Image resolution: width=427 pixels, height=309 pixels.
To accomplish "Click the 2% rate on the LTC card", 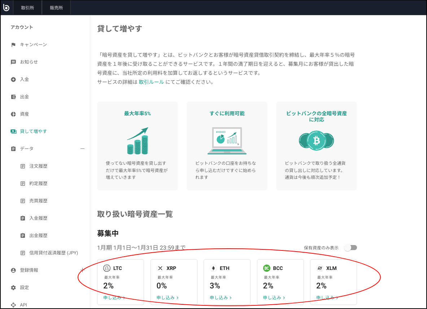I will pyautogui.click(x=108, y=286).
